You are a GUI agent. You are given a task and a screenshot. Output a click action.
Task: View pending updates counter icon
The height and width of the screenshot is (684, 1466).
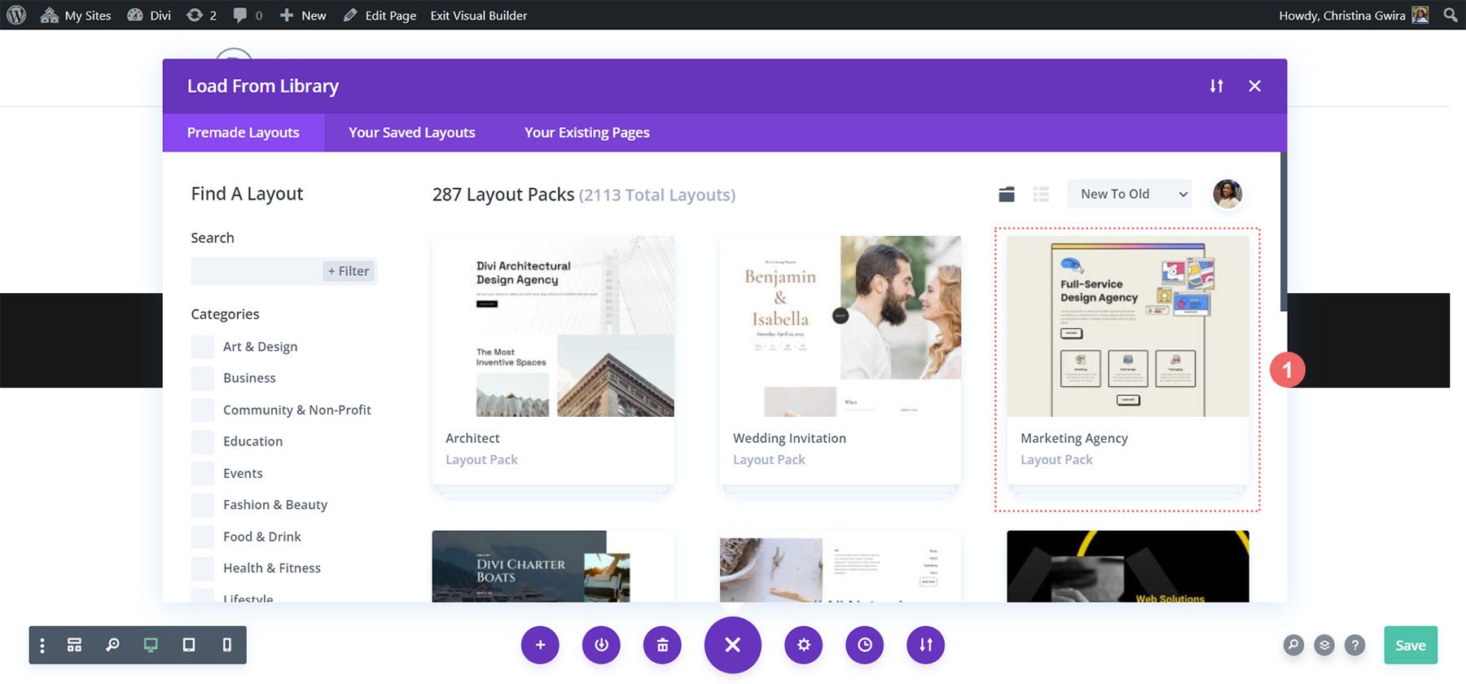pyautogui.click(x=201, y=15)
